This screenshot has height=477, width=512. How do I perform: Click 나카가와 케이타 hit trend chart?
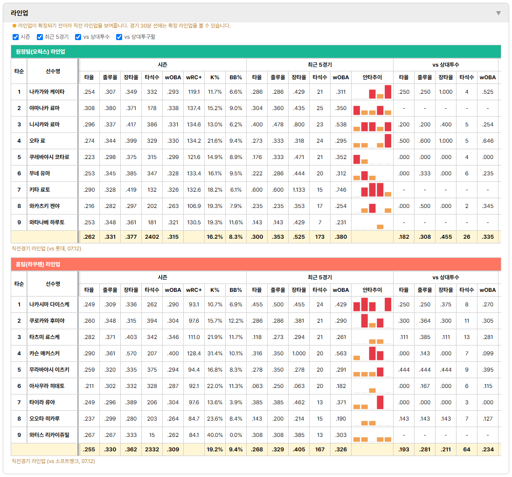pyautogui.click(x=372, y=92)
